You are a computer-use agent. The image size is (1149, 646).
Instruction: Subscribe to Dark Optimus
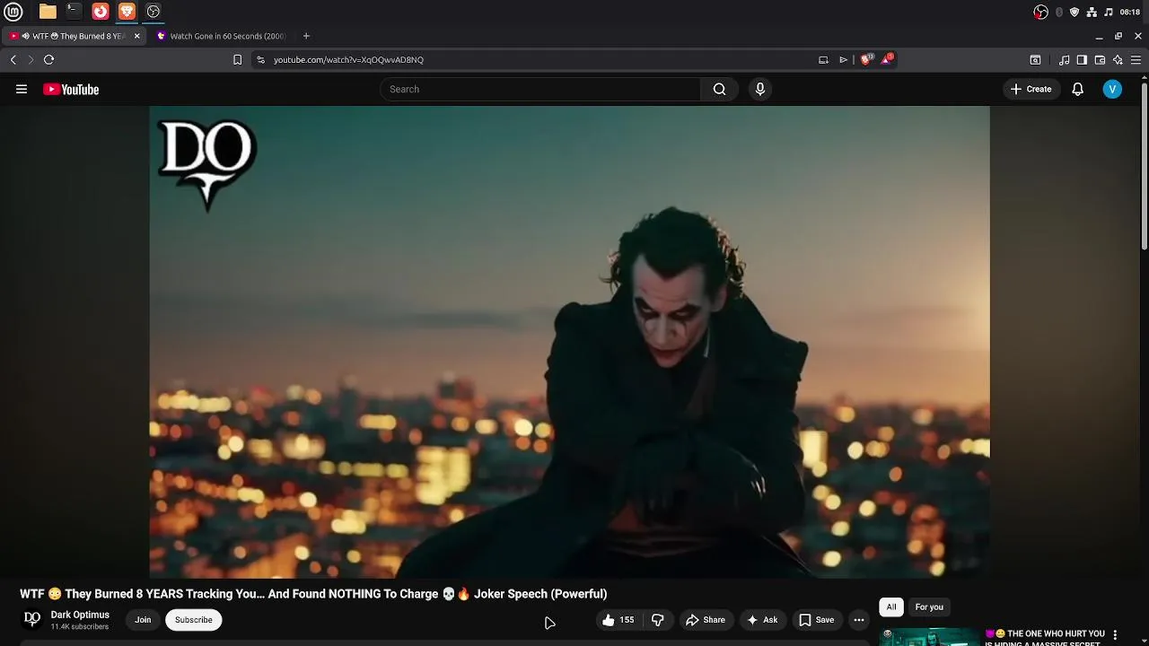[194, 620]
